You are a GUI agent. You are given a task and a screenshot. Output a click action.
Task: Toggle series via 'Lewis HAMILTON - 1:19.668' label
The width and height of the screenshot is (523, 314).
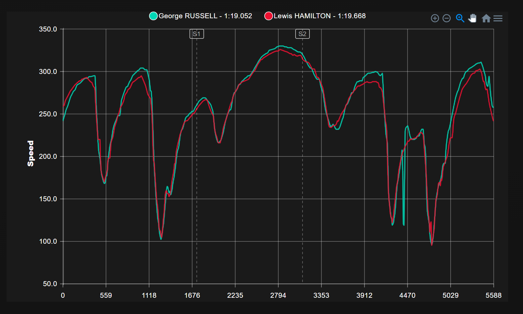click(x=319, y=16)
